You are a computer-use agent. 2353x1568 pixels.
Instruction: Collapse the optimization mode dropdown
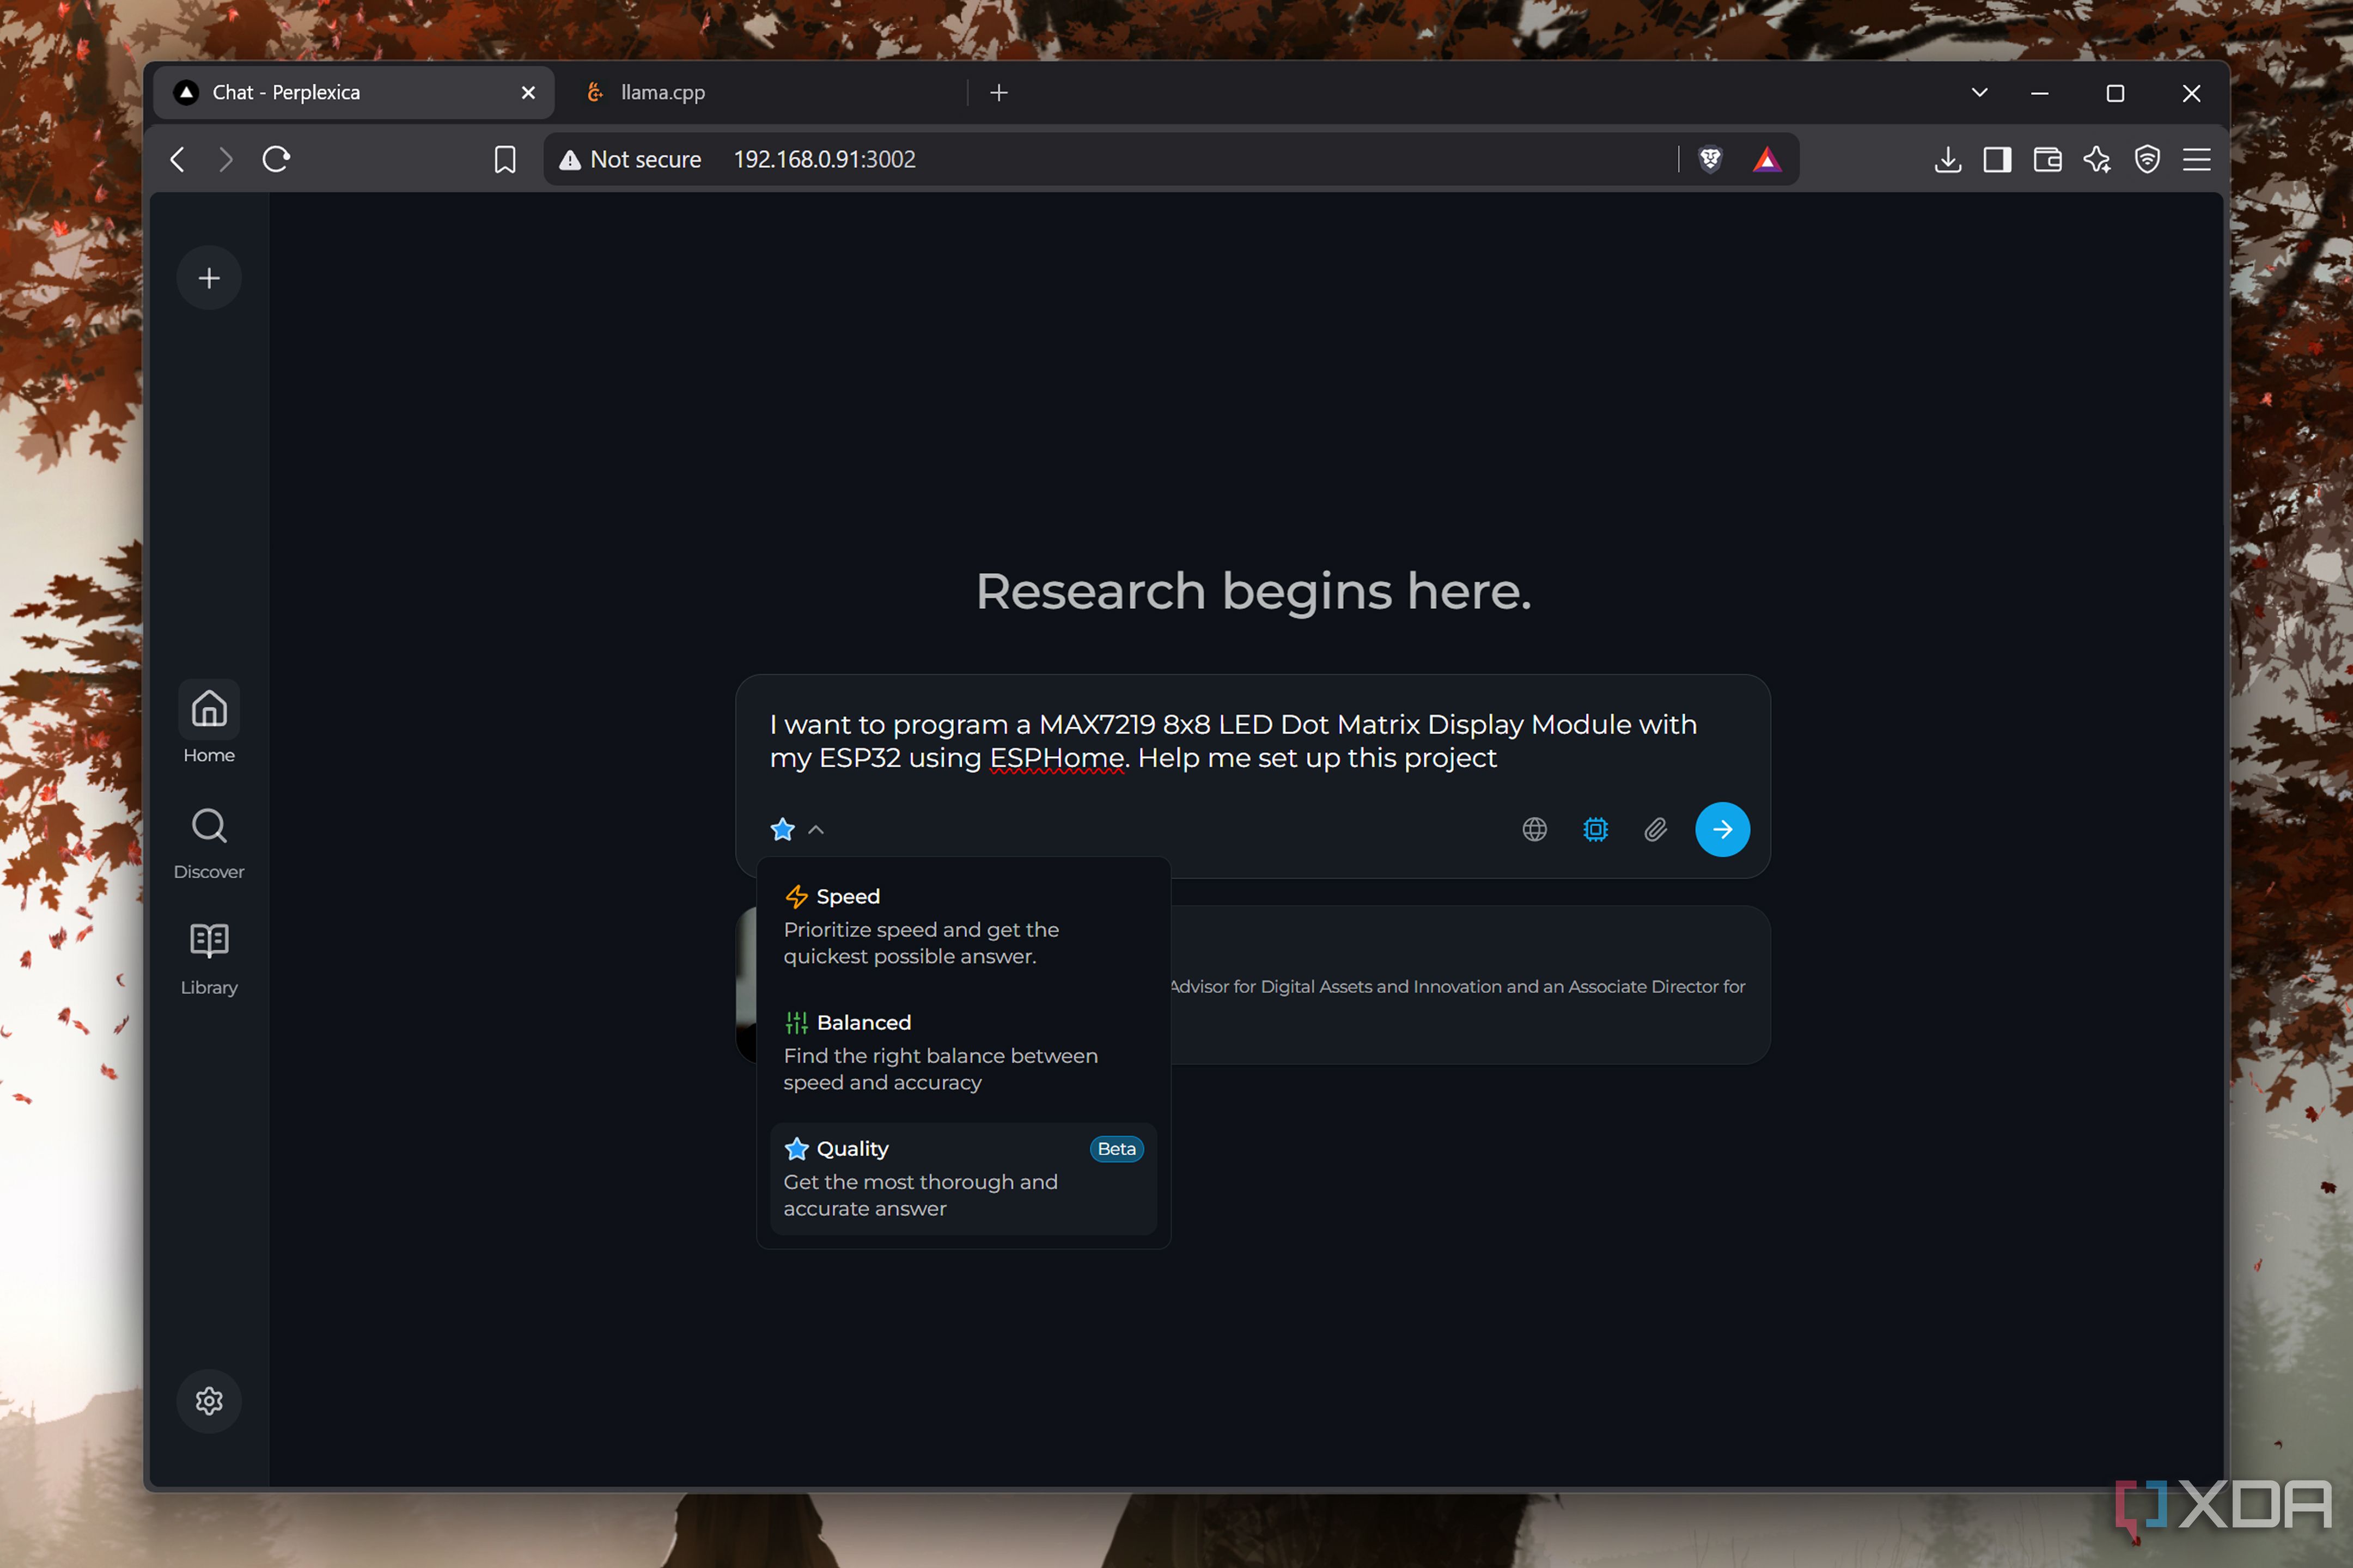coord(797,830)
